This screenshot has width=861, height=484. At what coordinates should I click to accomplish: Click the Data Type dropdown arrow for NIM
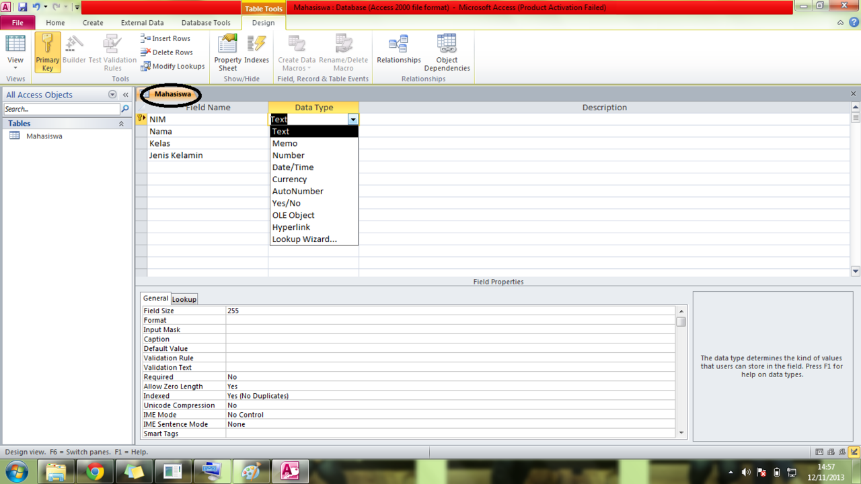click(353, 119)
